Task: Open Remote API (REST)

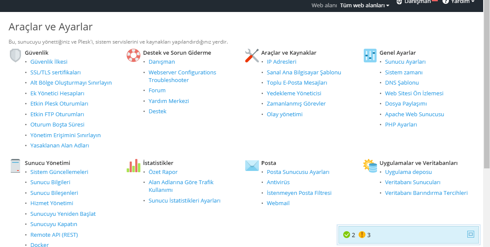Action: point(54,235)
